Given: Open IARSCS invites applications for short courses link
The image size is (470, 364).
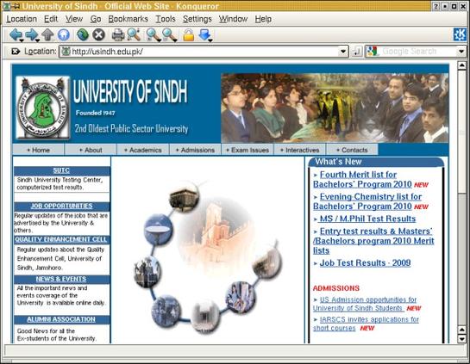Looking at the screenshot, I should click(366, 324).
